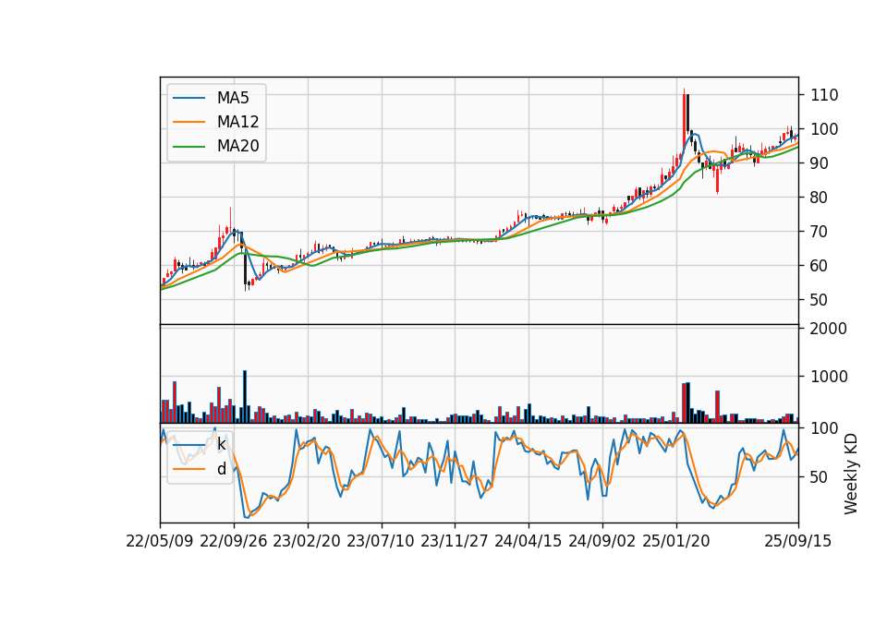Screen dimensions: 887x637
Task: Click the MA12 legend label
Action: pyautogui.click(x=237, y=122)
